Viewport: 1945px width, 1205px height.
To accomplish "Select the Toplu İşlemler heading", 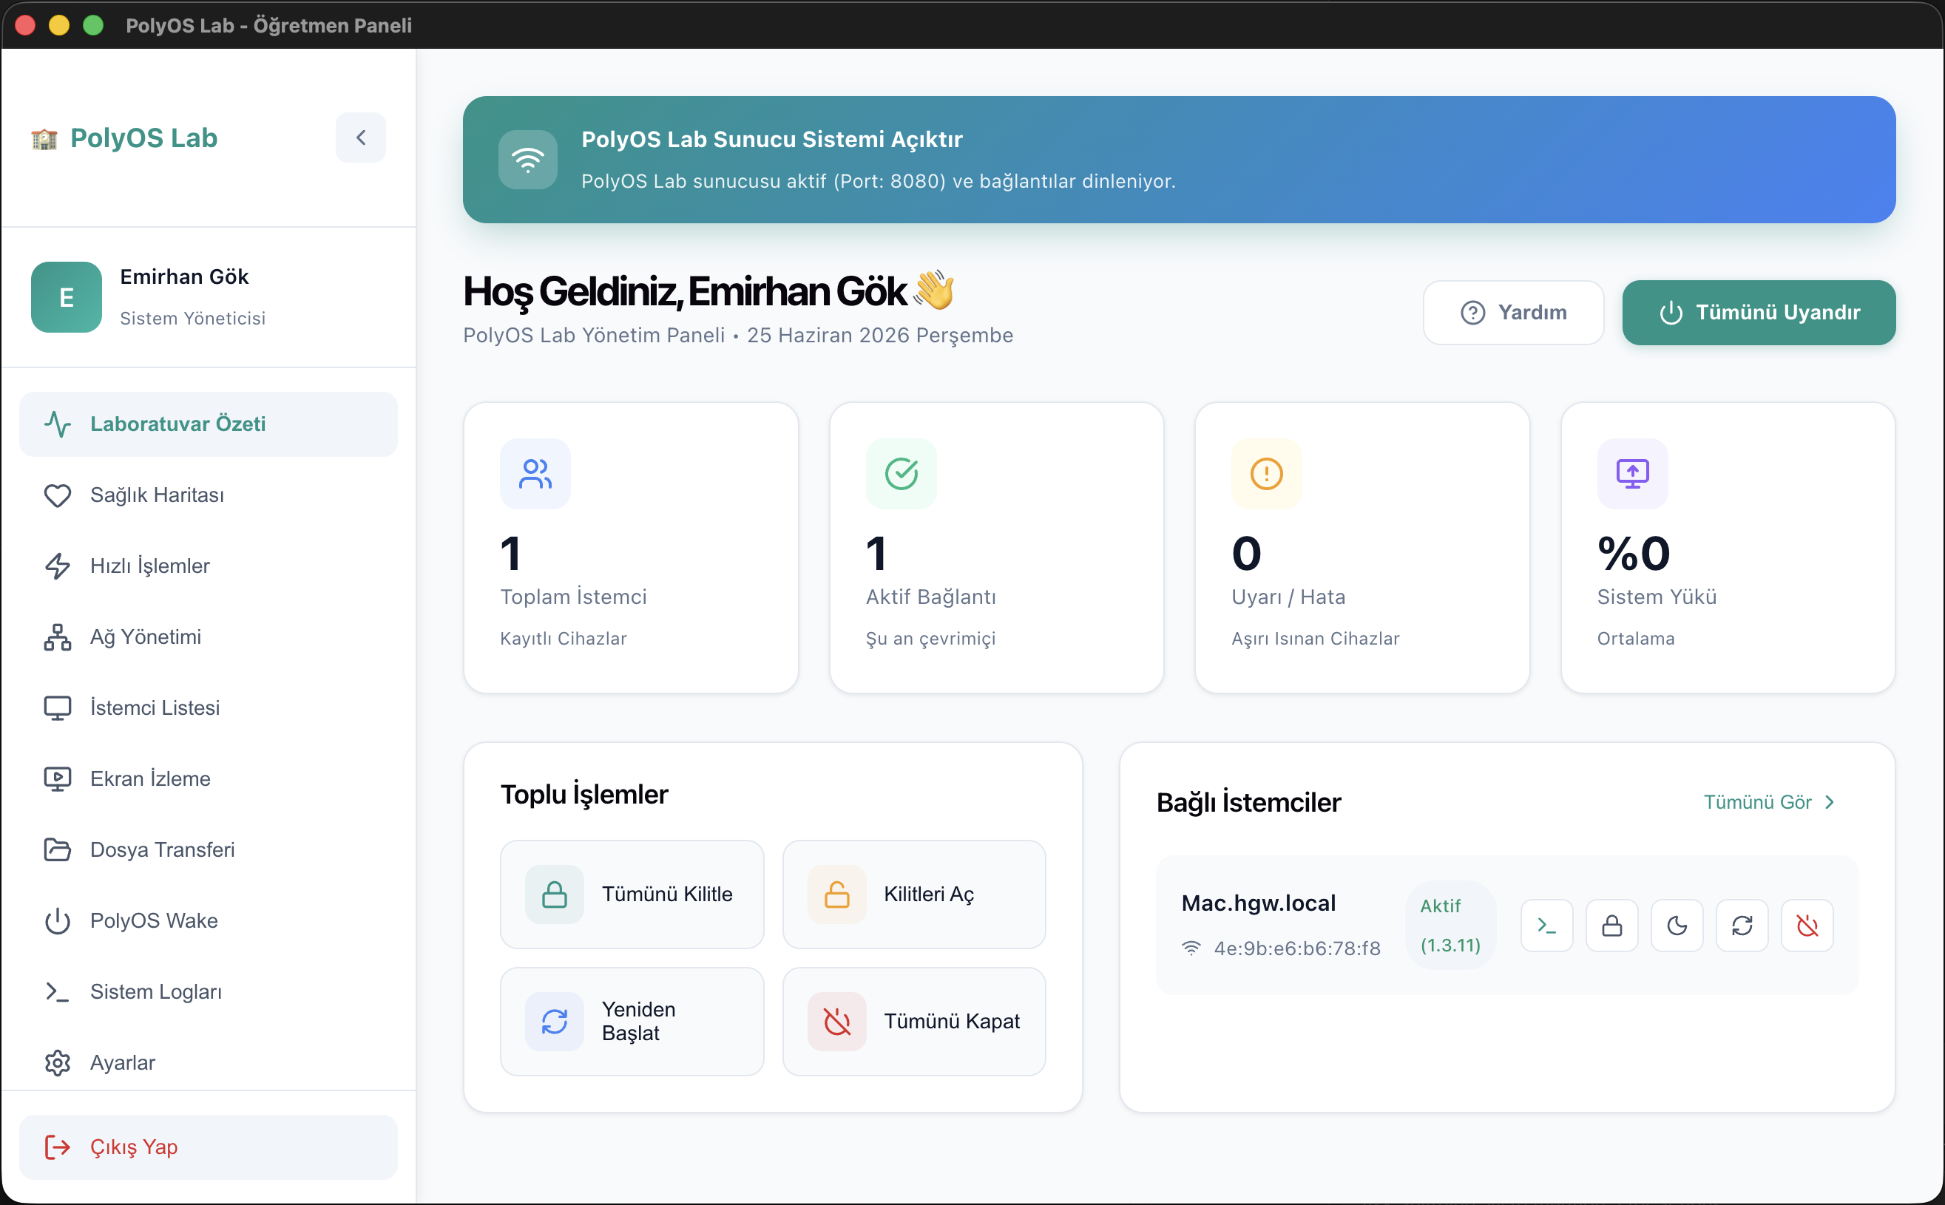I will 584,795.
